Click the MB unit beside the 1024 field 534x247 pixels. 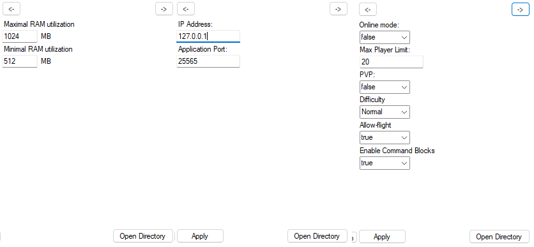[x=46, y=36]
